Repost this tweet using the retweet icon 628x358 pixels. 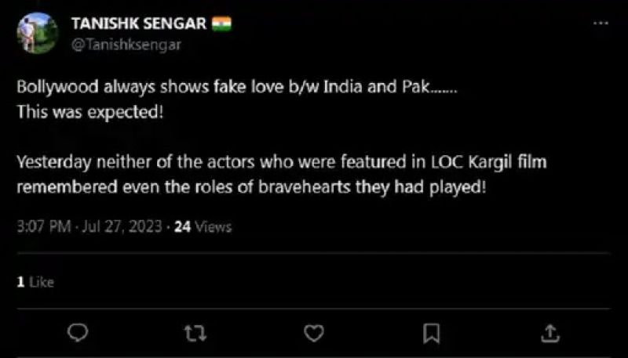pos(195,334)
